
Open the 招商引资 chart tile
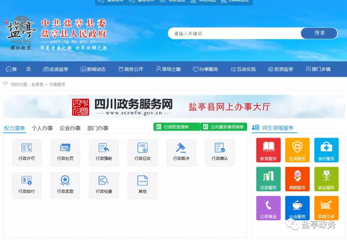click(326, 208)
